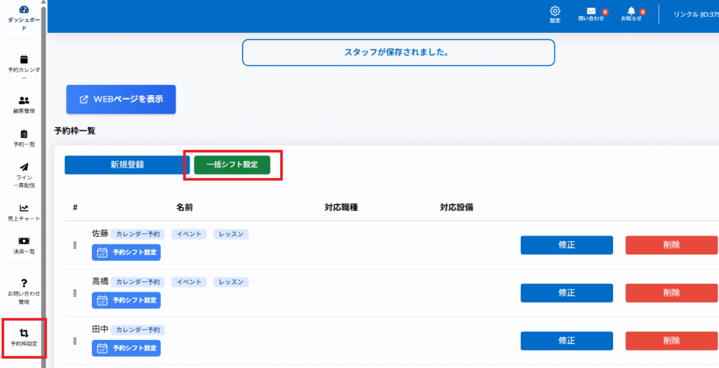The image size is (719, 368).
Task: Open 予約一覧 reservation list icon
Action: pos(24,135)
